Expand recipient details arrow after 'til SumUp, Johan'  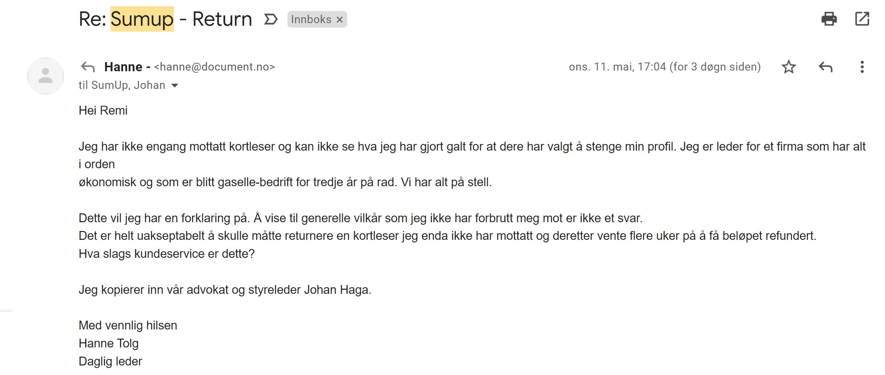click(x=175, y=86)
